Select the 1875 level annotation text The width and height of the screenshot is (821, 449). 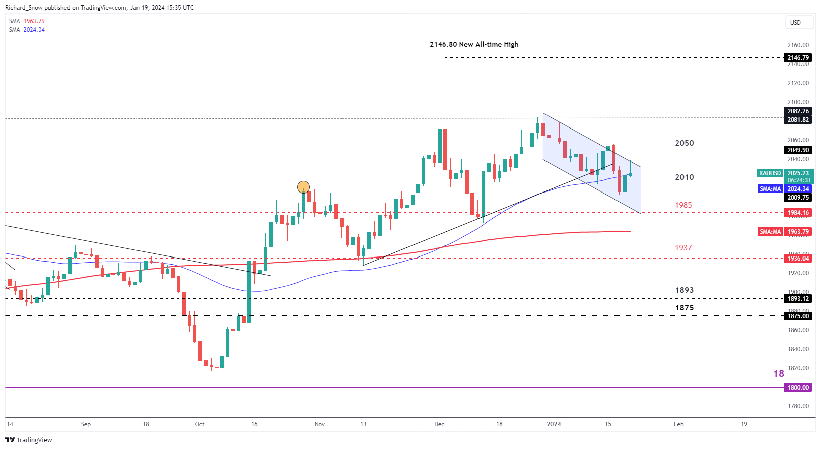point(684,308)
